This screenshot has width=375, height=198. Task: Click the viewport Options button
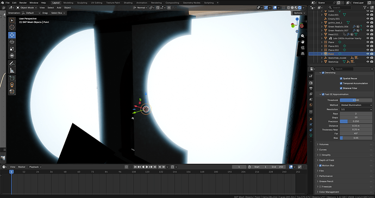pos(299,13)
